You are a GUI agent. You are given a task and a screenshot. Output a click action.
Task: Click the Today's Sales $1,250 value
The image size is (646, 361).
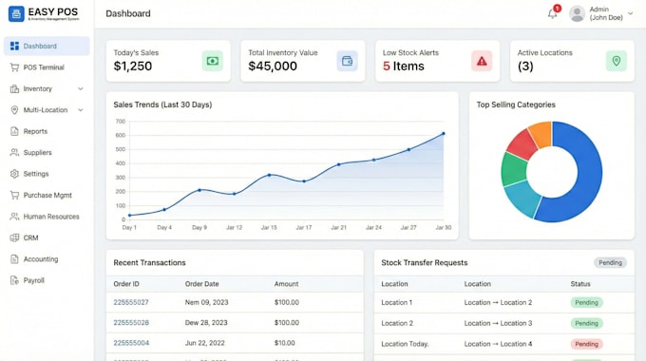(133, 66)
